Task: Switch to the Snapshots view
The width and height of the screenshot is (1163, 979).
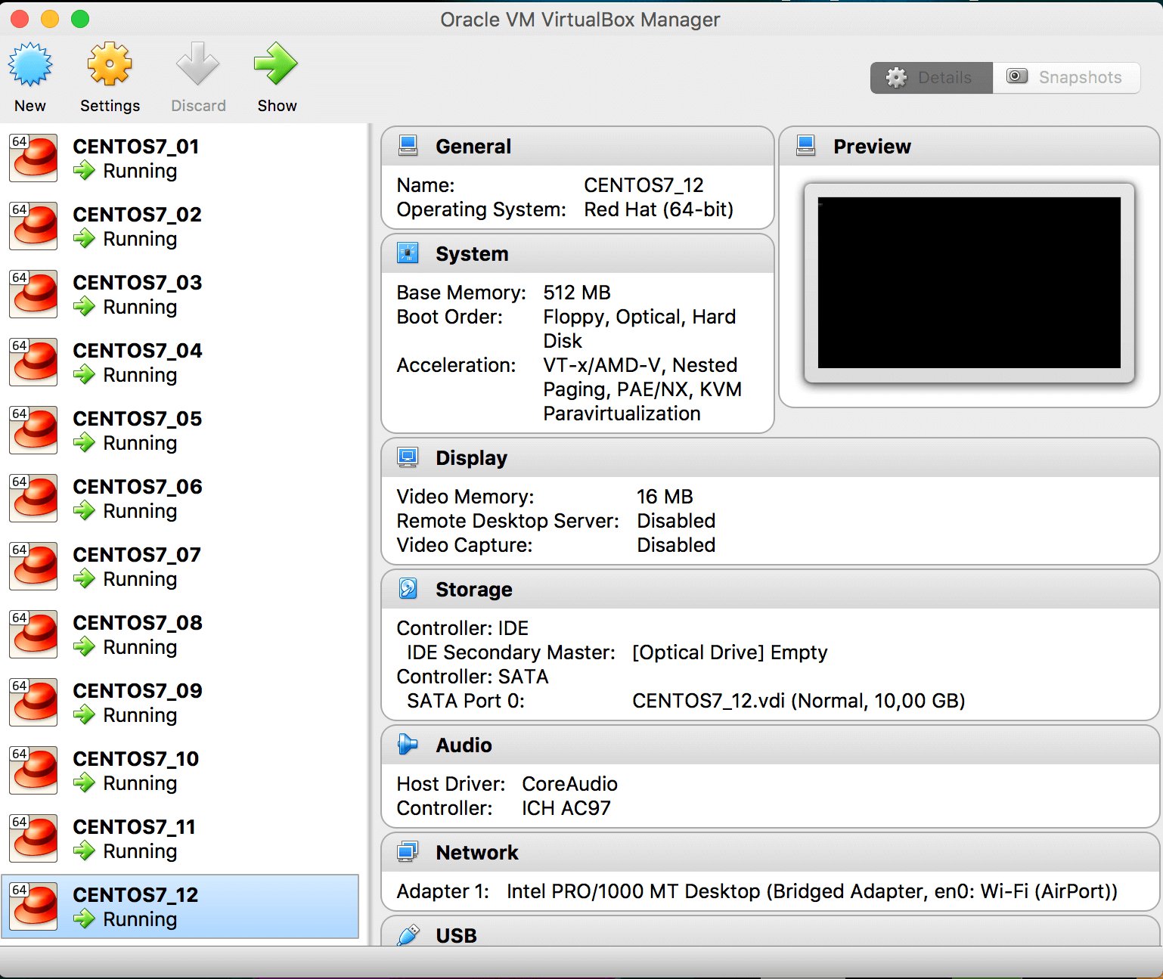Action: (1066, 78)
